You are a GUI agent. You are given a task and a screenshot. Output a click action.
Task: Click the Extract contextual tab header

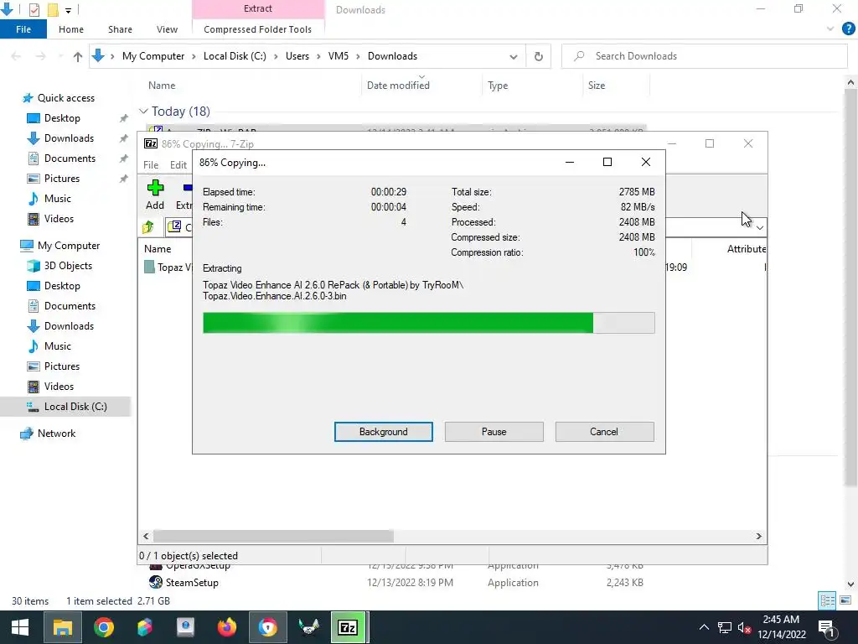(258, 8)
